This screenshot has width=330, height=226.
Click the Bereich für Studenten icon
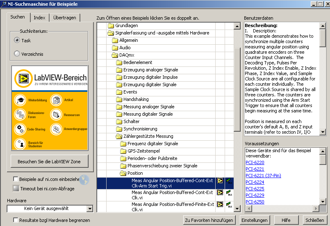point(20,144)
